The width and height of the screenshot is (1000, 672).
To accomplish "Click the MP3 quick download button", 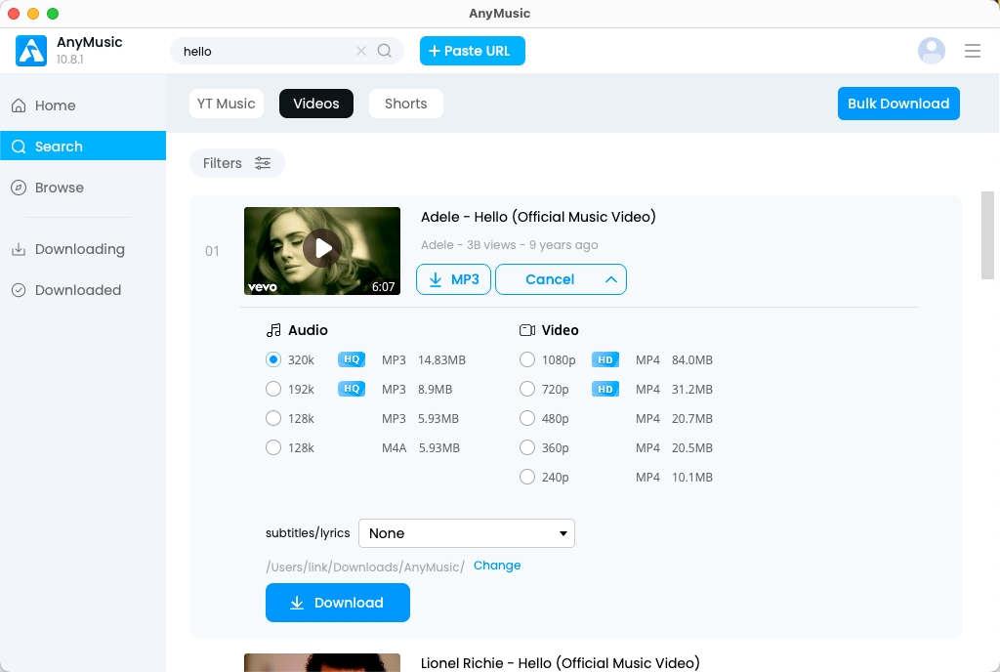I will (453, 279).
